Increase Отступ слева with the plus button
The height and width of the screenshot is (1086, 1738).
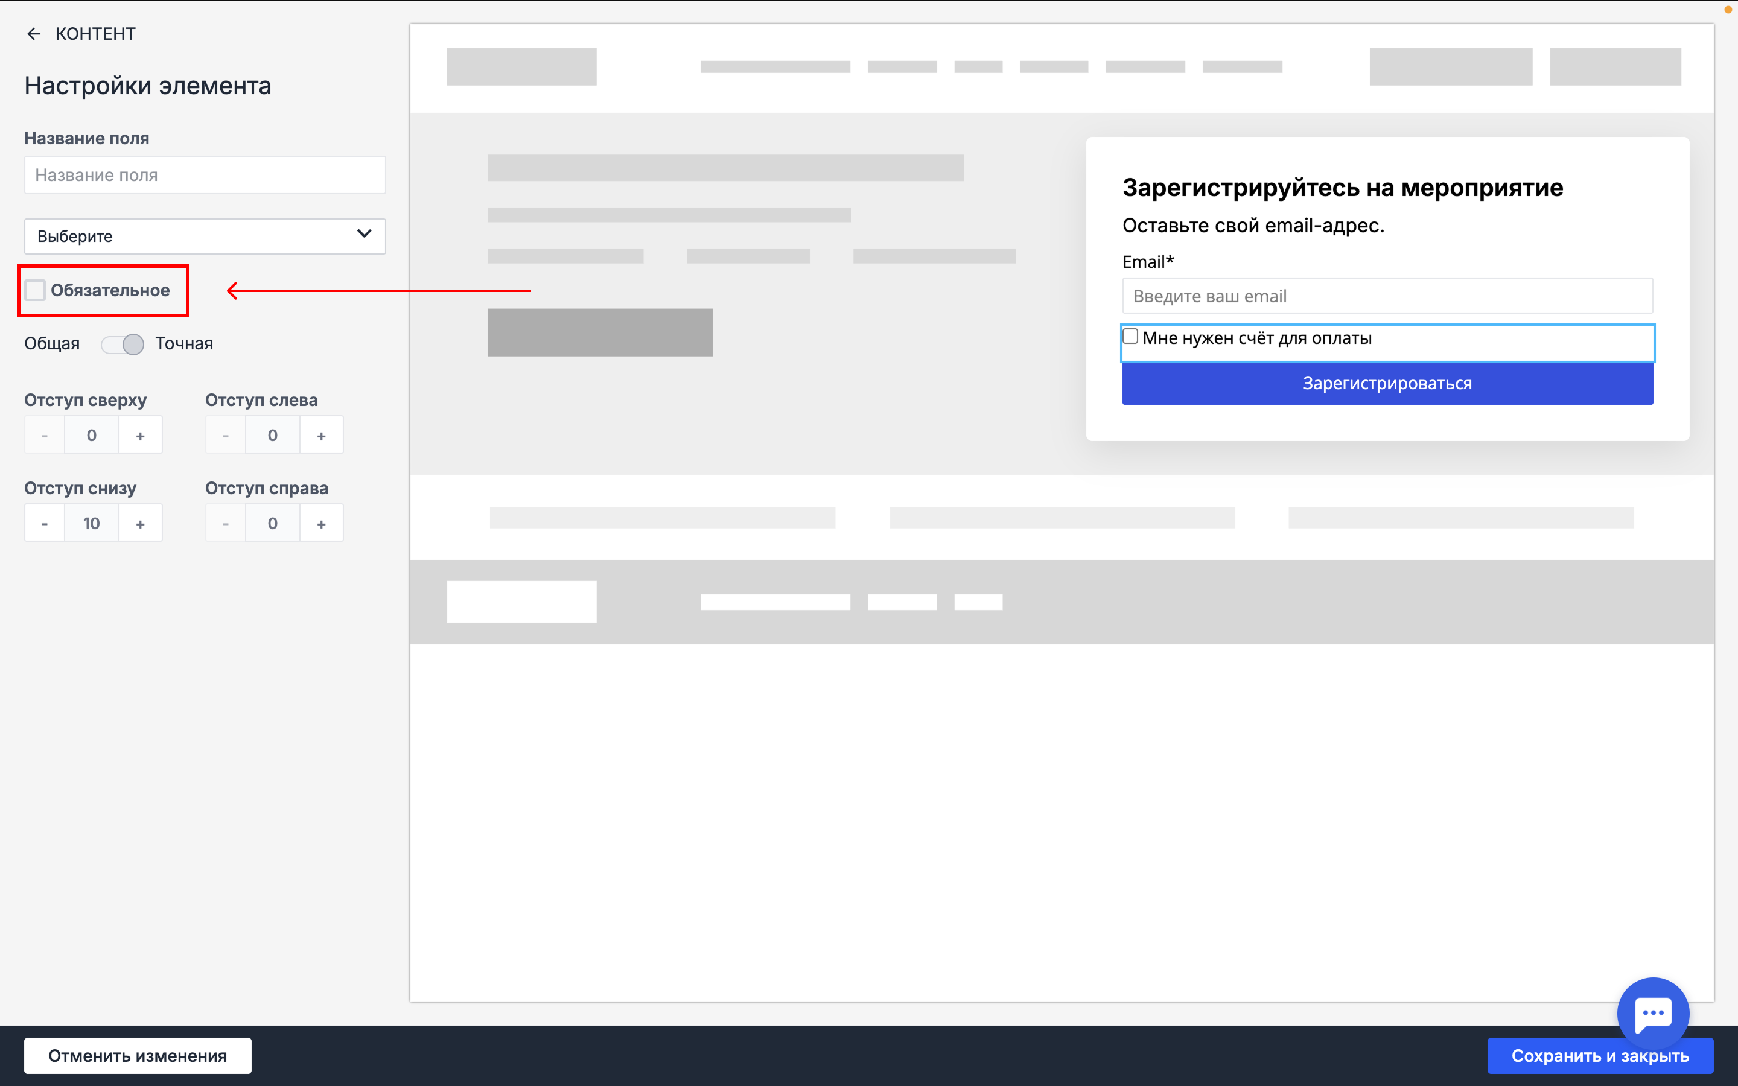(321, 435)
